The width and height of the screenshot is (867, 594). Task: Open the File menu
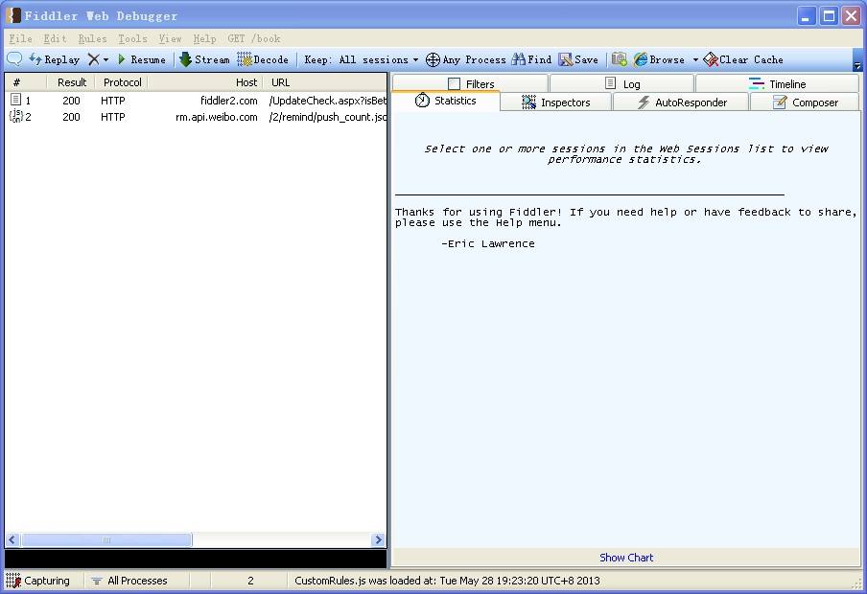20,38
